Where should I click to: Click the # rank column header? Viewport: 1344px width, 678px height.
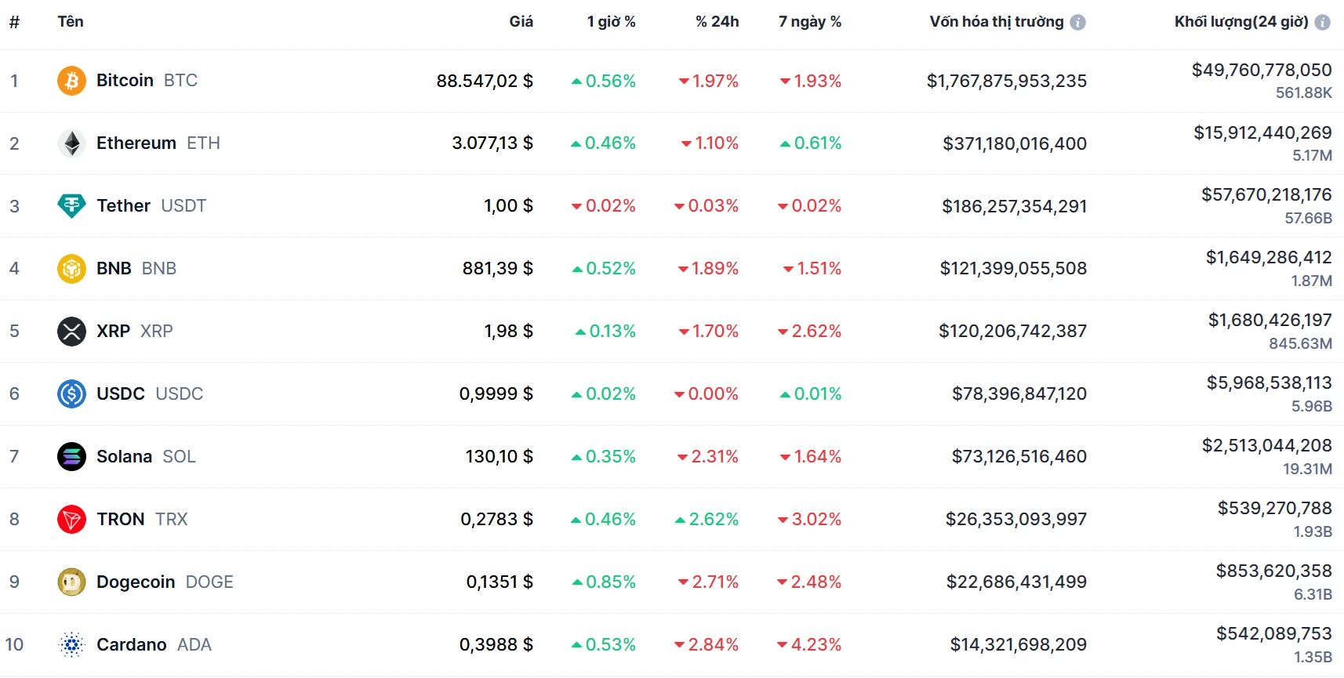pyautogui.click(x=14, y=22)
